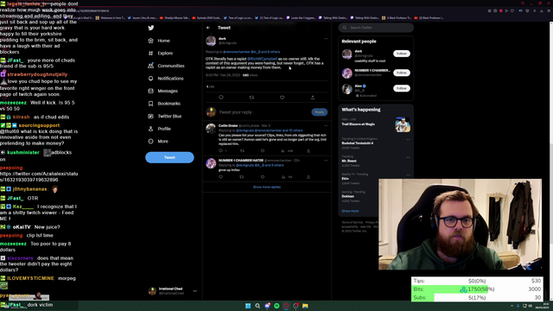Screen dimensions: 553x311
Task: Like Collin Drake's reply
Action: pyautogui.click(x=263, y=150)
